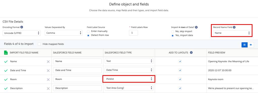Check the Hide mapped fields checkbox
The width and height of the screenshot is (258, 93).
pos(39,44)
